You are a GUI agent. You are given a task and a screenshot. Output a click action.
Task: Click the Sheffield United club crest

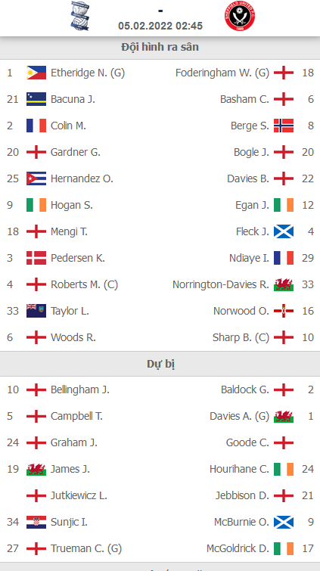[240, 16]
